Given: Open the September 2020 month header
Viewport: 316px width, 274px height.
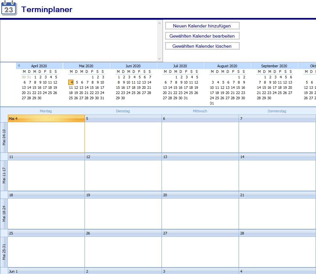Looking at the screenshot, I should (x=274, y=66).
